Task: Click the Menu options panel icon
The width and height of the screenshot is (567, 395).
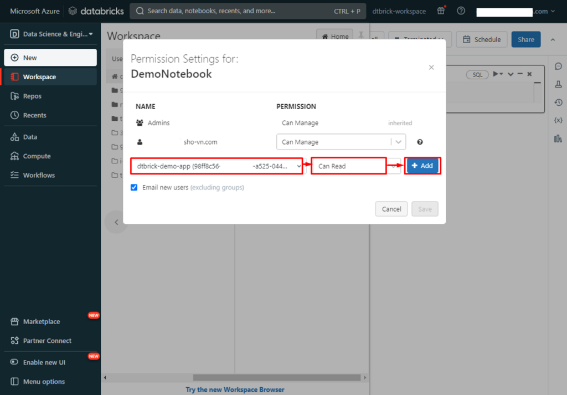Action: [x=14, y=382]
